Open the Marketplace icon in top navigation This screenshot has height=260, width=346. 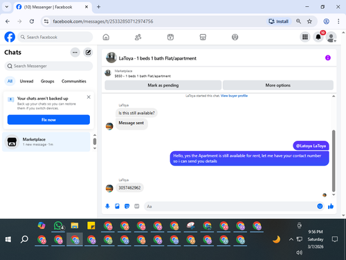click(203, 37)
